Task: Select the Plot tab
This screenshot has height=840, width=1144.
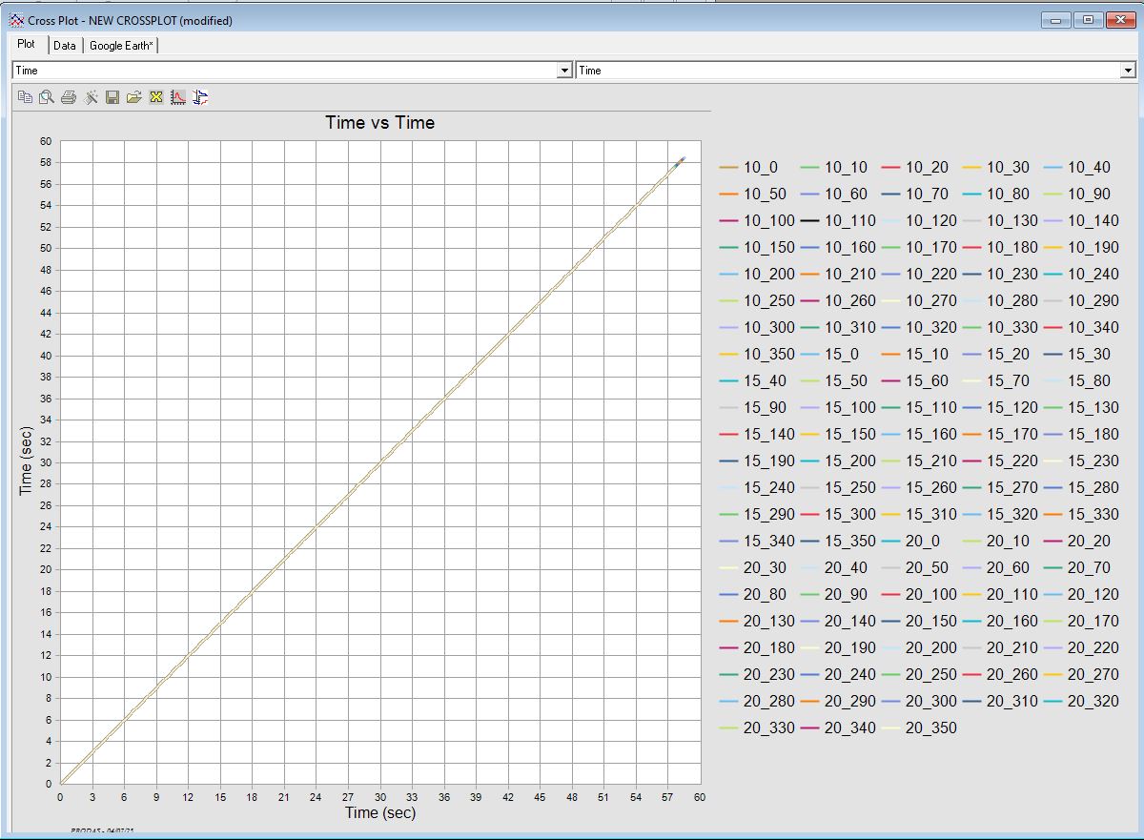Action: pos(27,45)
